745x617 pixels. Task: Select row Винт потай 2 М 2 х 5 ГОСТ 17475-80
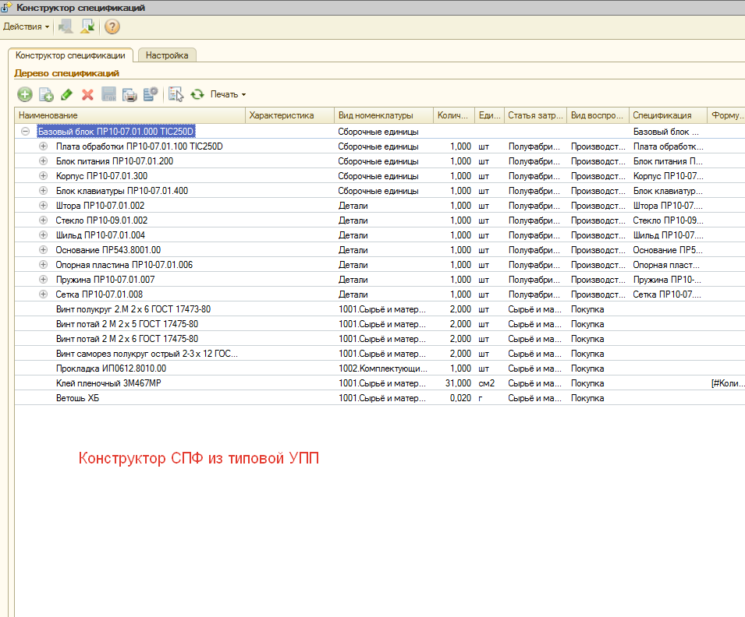click(380, 323)
